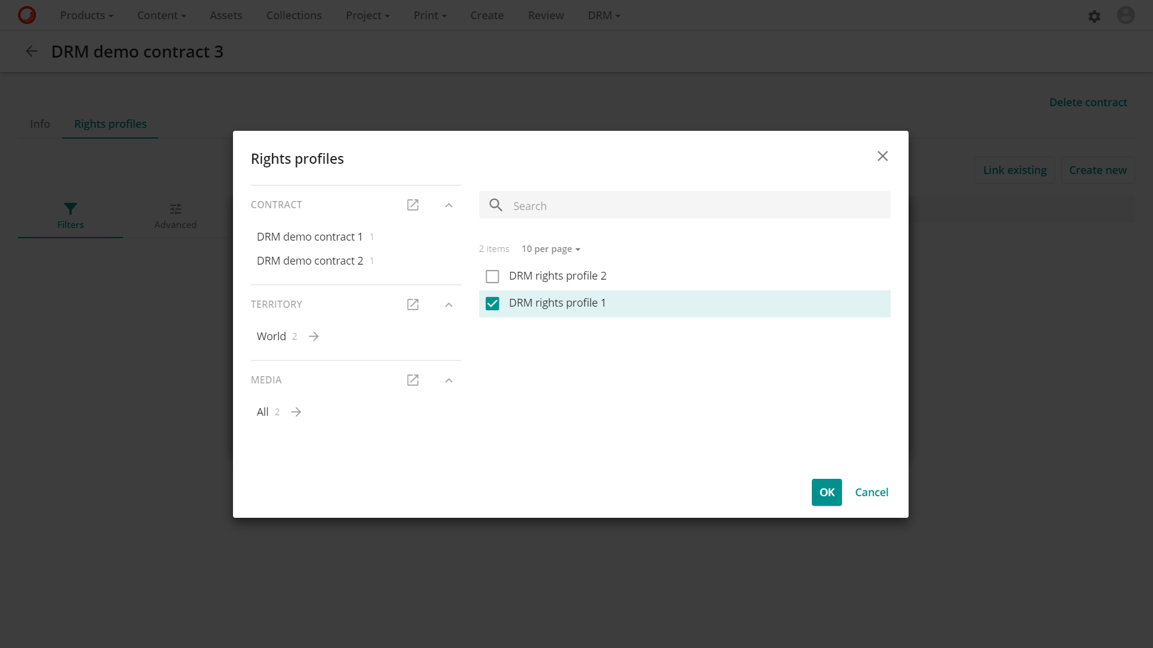Switch to the Info tab
Screen dimensions: 1153x648
click(x=40, y=124)
